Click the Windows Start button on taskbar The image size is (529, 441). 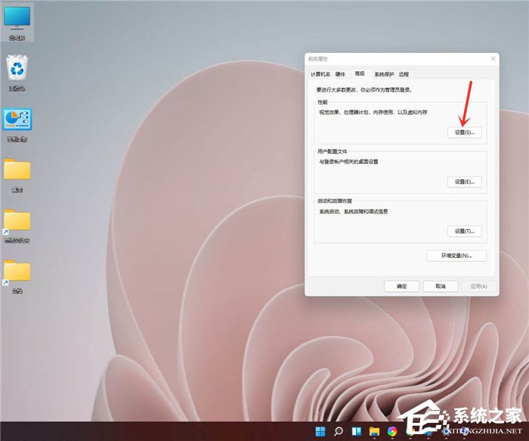tap(320, 431)
